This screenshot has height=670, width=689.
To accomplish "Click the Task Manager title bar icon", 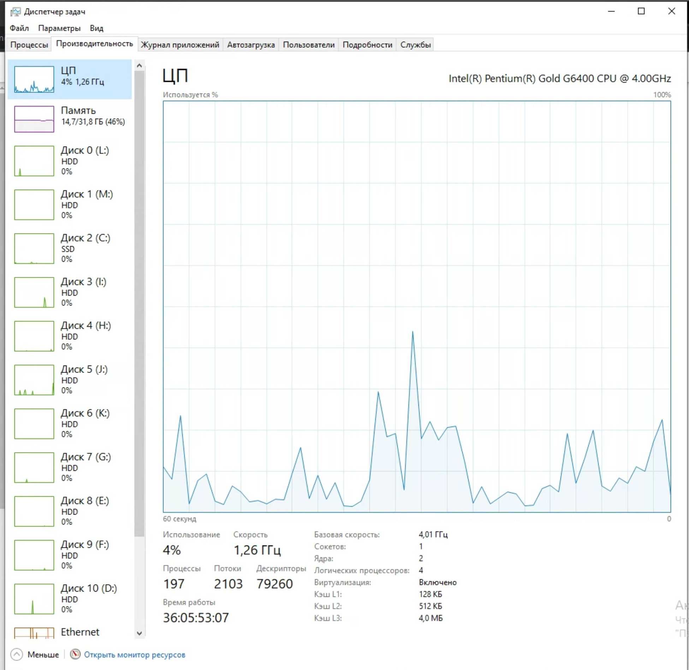I will point(15,12).
